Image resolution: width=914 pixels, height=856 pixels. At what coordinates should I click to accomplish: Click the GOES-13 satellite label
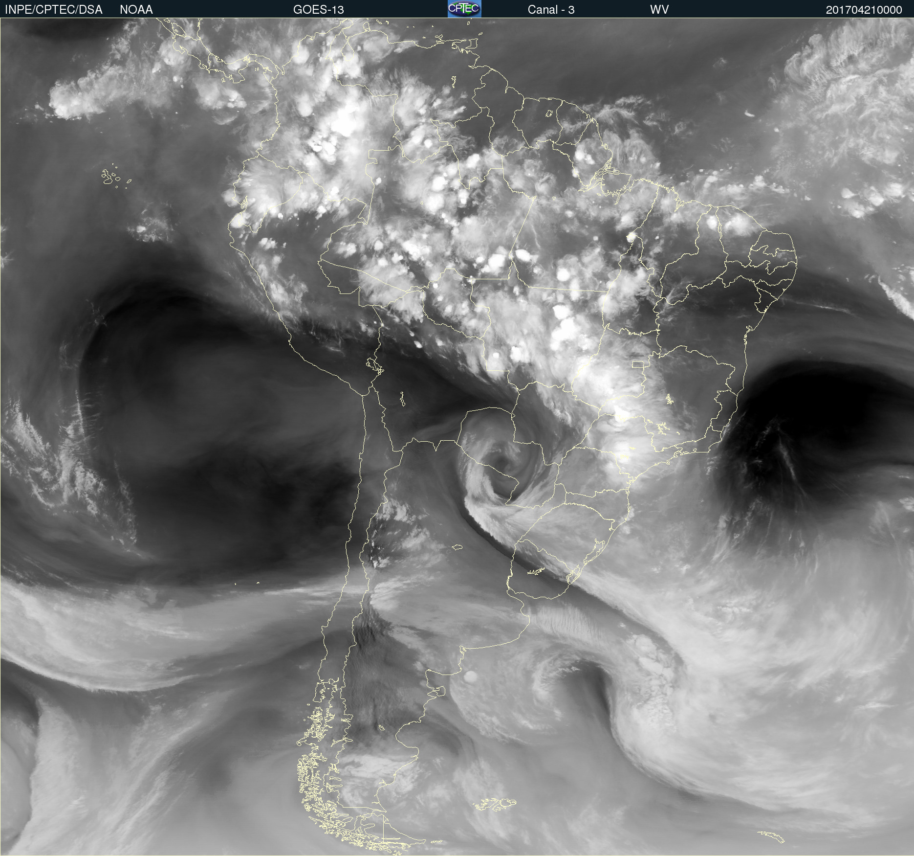click(x=319, y=10)
